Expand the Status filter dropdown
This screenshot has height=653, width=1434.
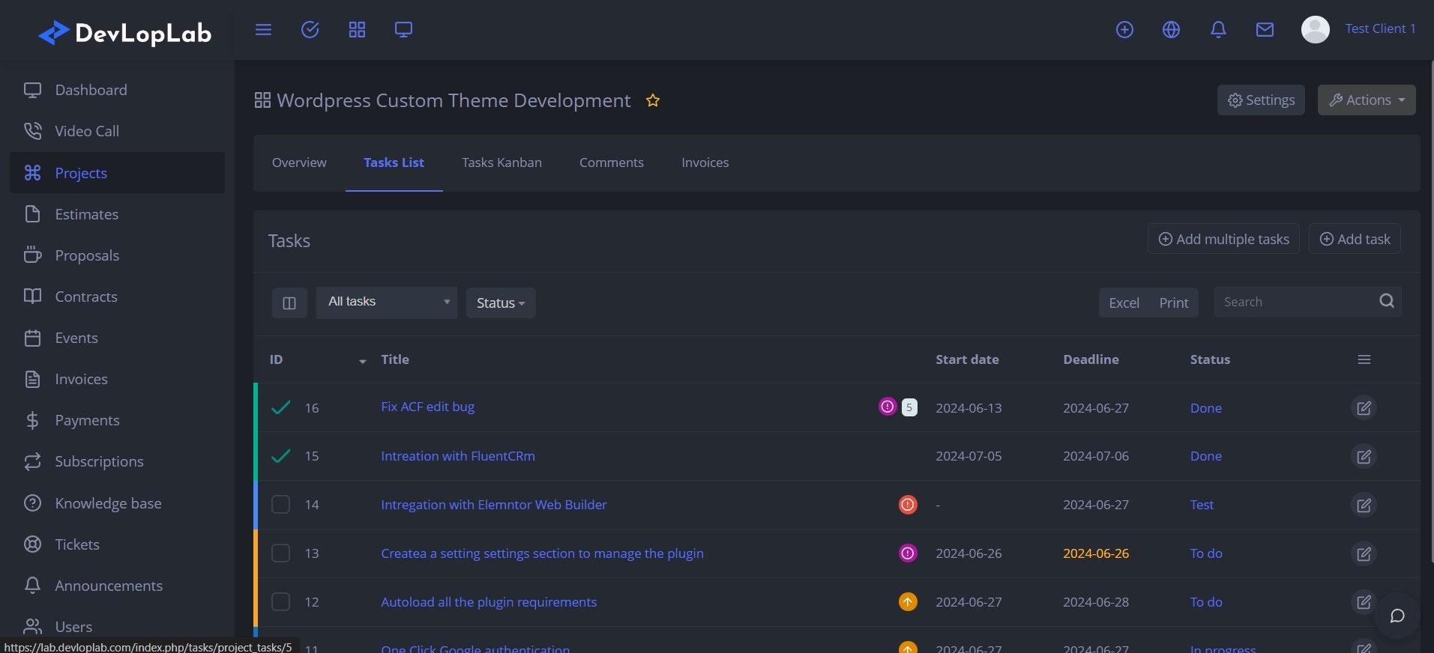click(x=500, y=303)
